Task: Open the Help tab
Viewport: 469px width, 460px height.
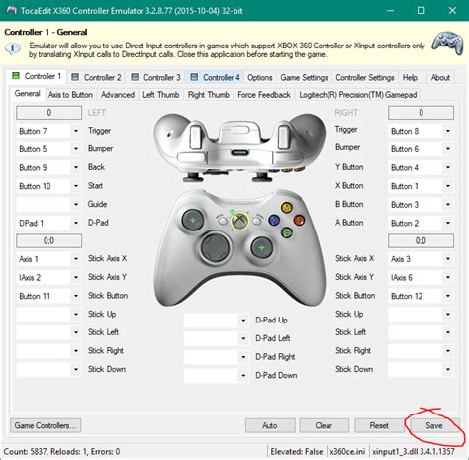Action: tap(410, 78)
